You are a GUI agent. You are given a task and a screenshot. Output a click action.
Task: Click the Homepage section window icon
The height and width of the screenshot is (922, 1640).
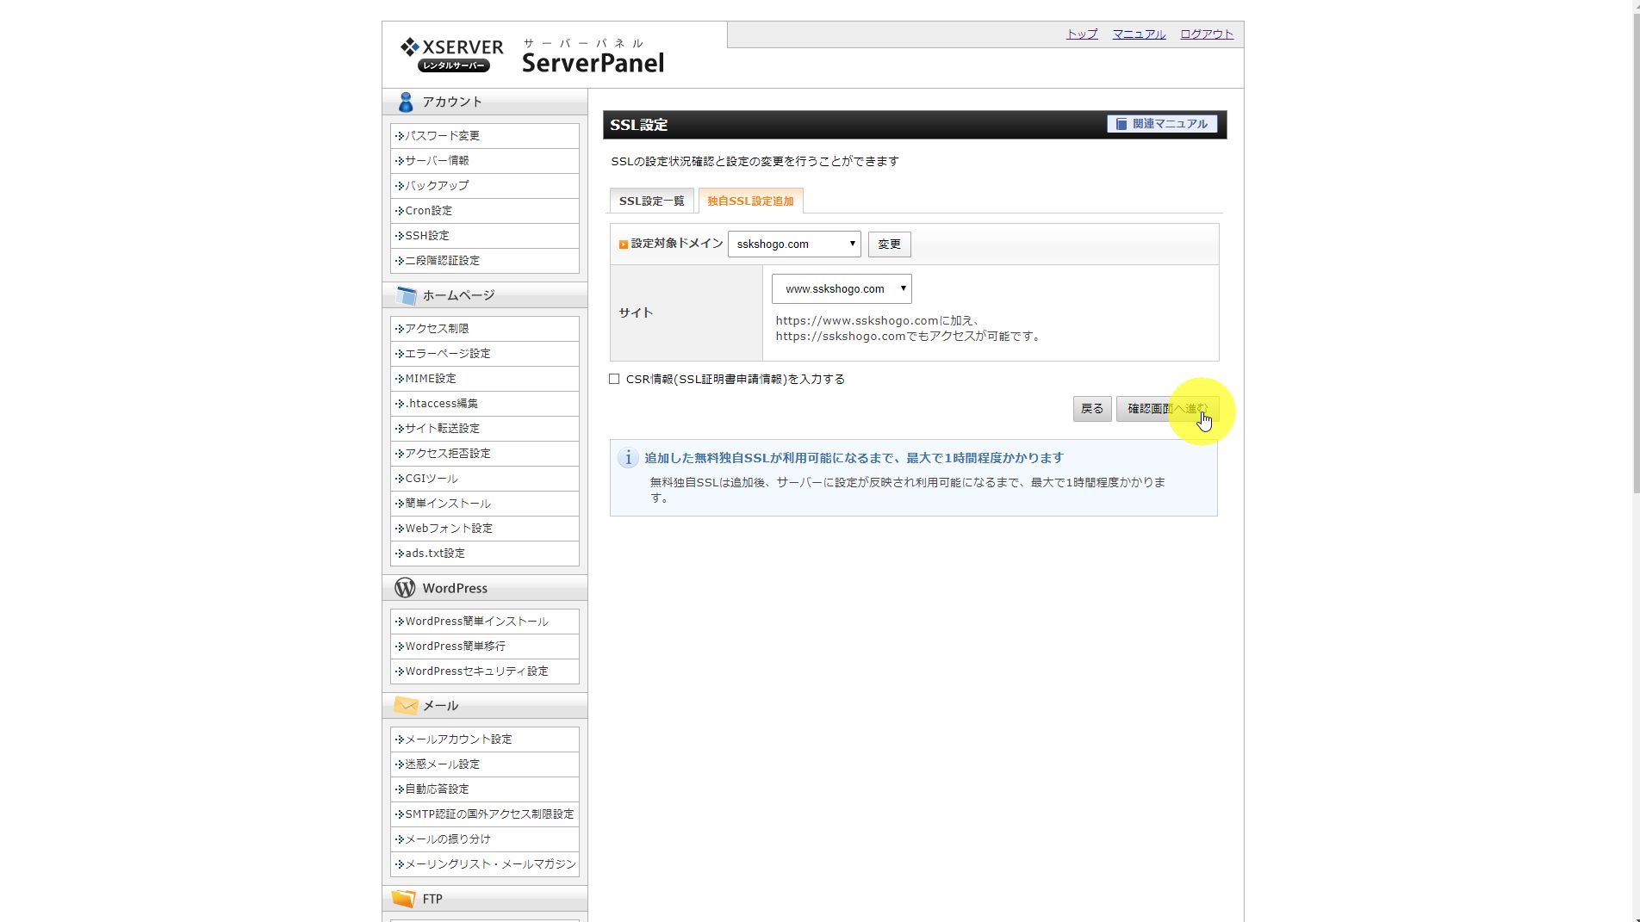(405, 296)
